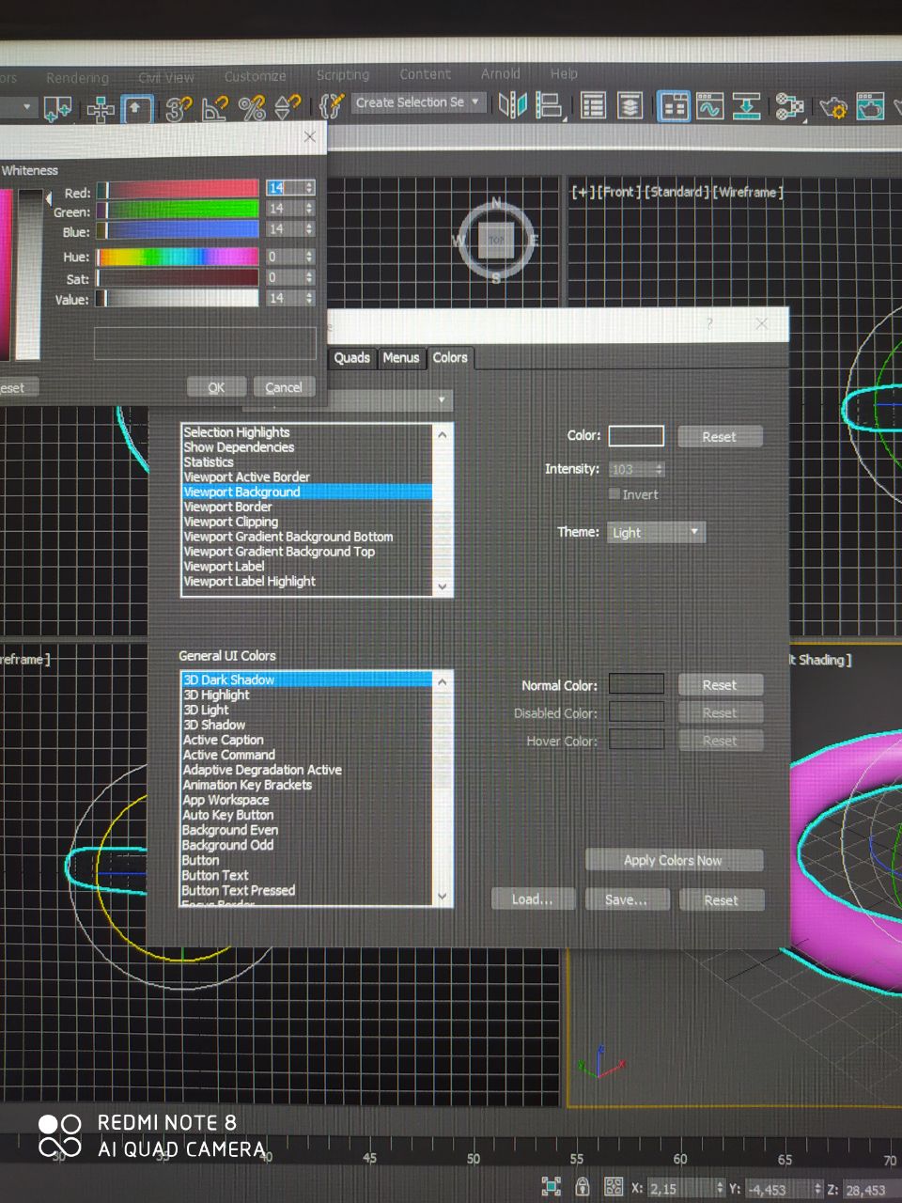The image size is (902, 1203).
Task: Click the viewport Color swatch
Action: pyautogui.click(x=636, y=436)
